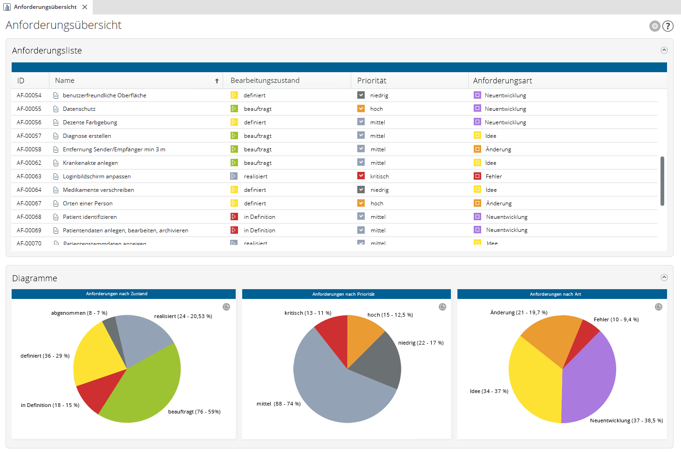Click the green beauftragt status icon for AF-00057

[x=234, y=136]
